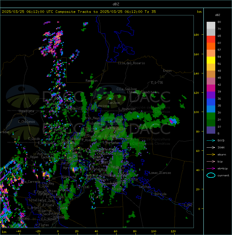Screen dimensions: 232x235
Task: Click the TUPUNGATO map label
Action: click(45, 194)
